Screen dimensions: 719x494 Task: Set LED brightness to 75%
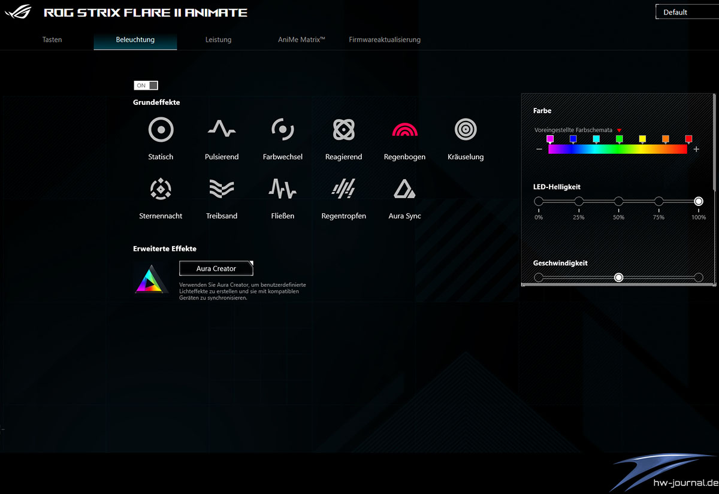(658, 201)
